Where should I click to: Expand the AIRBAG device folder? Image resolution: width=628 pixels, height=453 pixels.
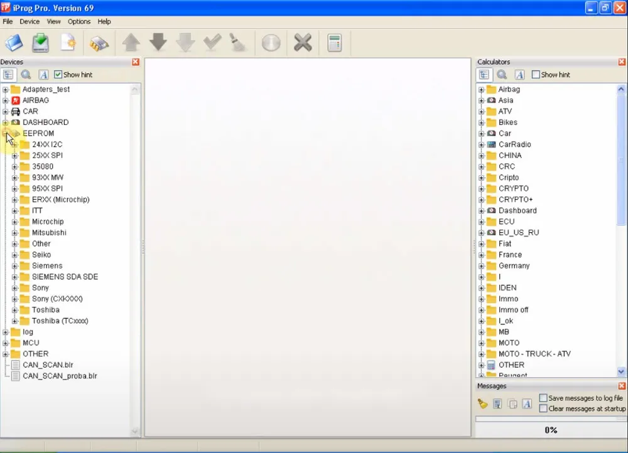pyautogui.click(x=5, y=100)
